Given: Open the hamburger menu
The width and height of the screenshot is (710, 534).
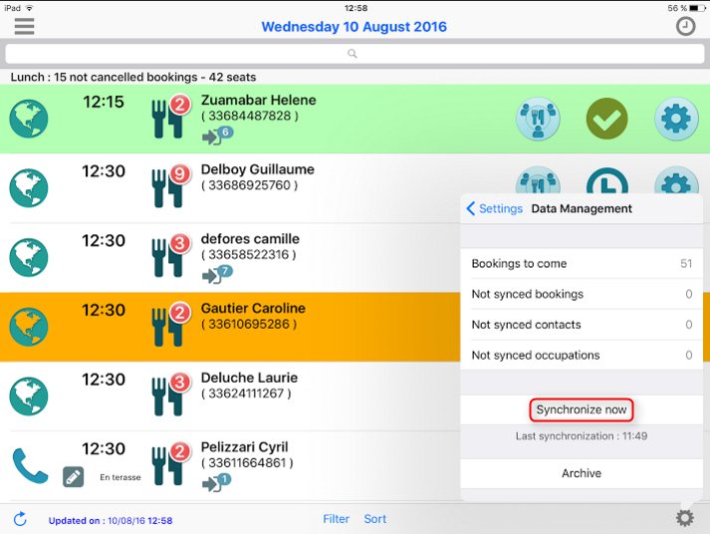Looking at the screenshot, I should click(24, 26).
